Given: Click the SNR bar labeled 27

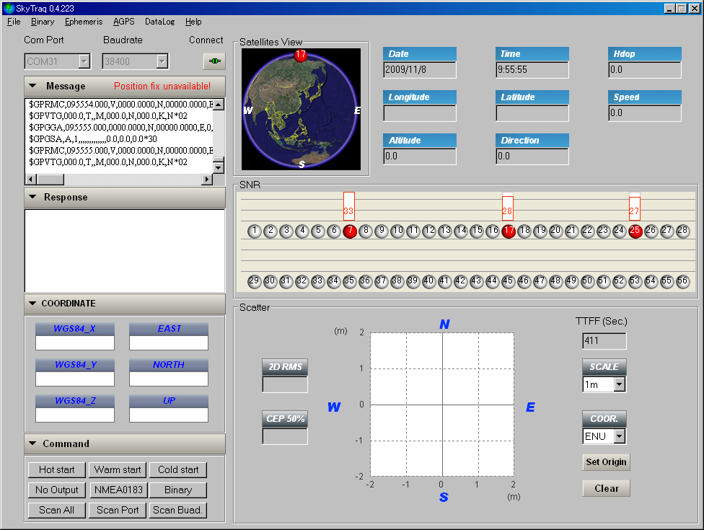Looking at the screenshot, I should [635, 208].
